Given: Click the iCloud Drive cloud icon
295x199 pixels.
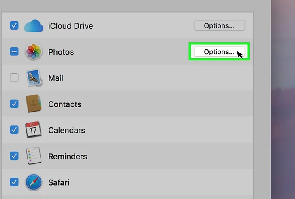Looking at the screenshot, I should pos(34,26).
